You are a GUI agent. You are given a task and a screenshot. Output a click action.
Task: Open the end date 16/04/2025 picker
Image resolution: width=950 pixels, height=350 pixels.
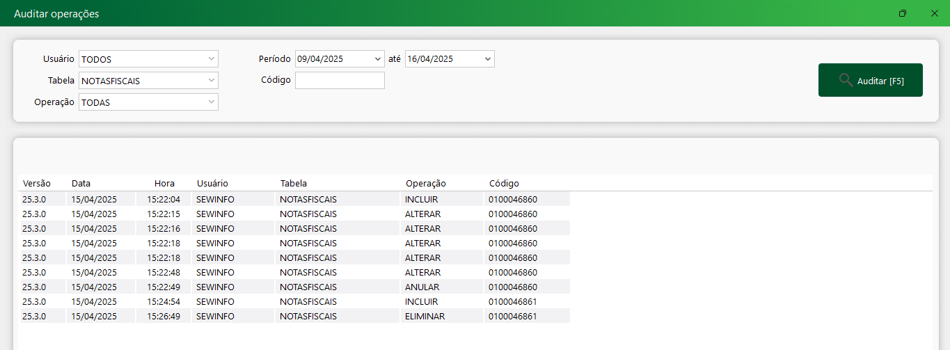[x=488, y=59]
